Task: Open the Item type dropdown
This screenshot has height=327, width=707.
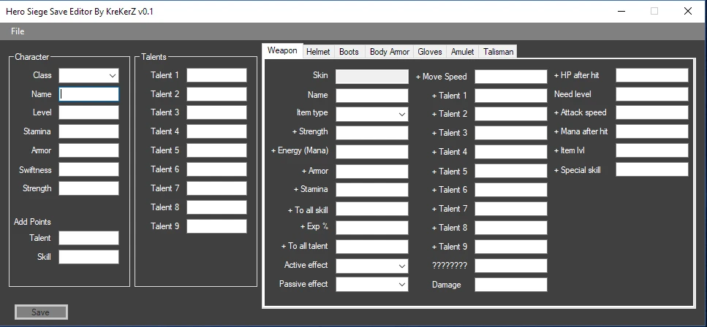Action: (372, 114)
